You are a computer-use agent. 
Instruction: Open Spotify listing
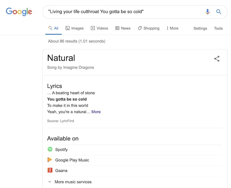pyautogui.click(x=135, y=149)
